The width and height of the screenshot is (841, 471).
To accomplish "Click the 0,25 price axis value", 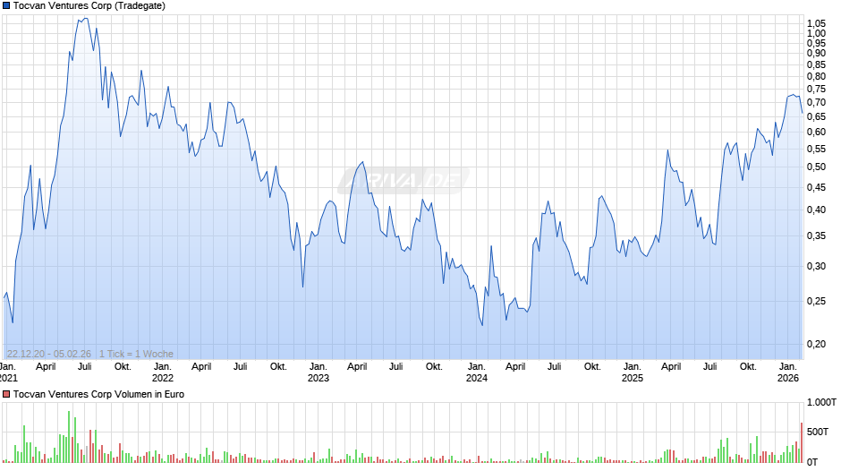I will pyautogui.click(x=816, y=301).
